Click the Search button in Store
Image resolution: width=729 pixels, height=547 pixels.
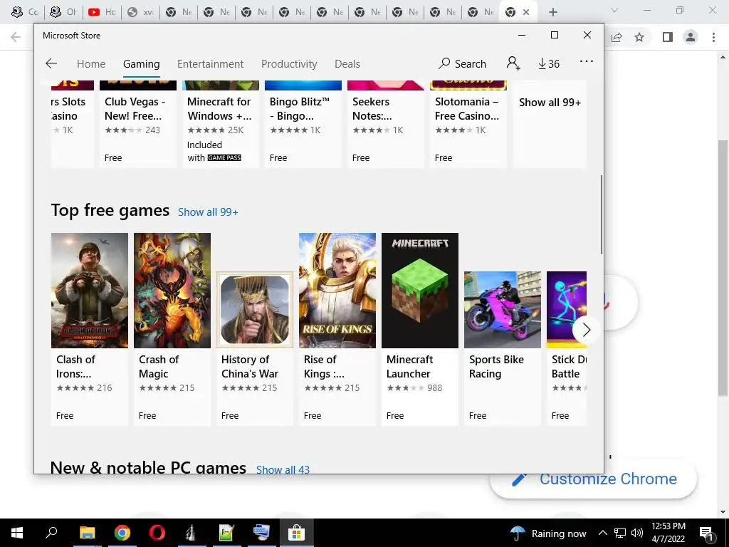pos(462,63)
